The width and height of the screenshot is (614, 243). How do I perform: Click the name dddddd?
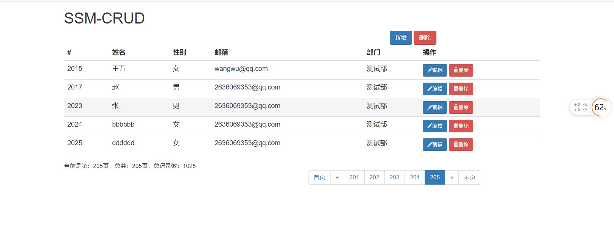coord(123,143)
